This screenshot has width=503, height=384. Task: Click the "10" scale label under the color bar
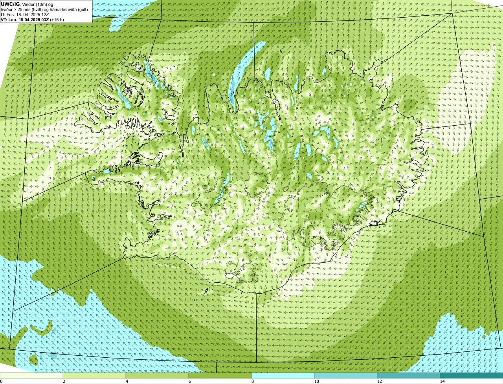pyautogui.click(x=316, y=381)
